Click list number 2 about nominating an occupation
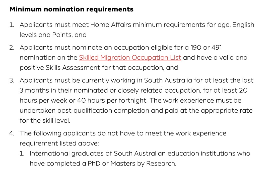 click(x=12, y=48)
